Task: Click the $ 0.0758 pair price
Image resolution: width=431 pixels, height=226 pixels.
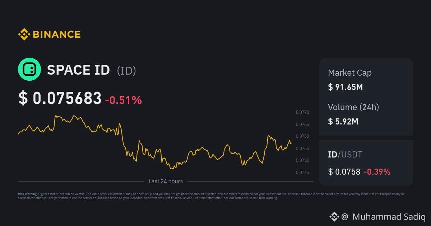Action: [x=344, y=172]
